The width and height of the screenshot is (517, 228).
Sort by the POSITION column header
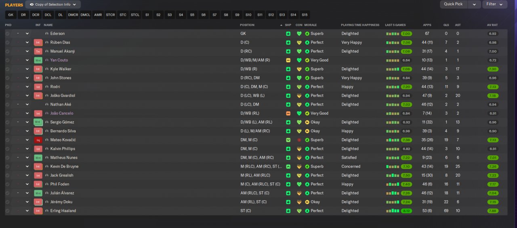[x=247, y=25]
